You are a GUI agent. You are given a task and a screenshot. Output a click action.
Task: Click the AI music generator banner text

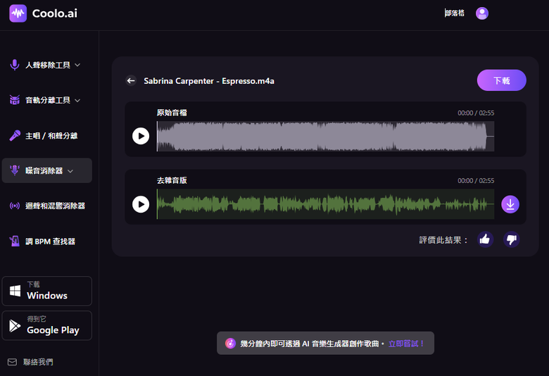pyautogui.click(x=312, y=344)
